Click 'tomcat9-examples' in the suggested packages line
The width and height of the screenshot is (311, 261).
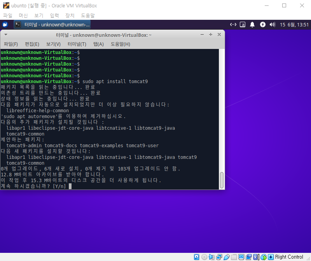coord(101,146)
